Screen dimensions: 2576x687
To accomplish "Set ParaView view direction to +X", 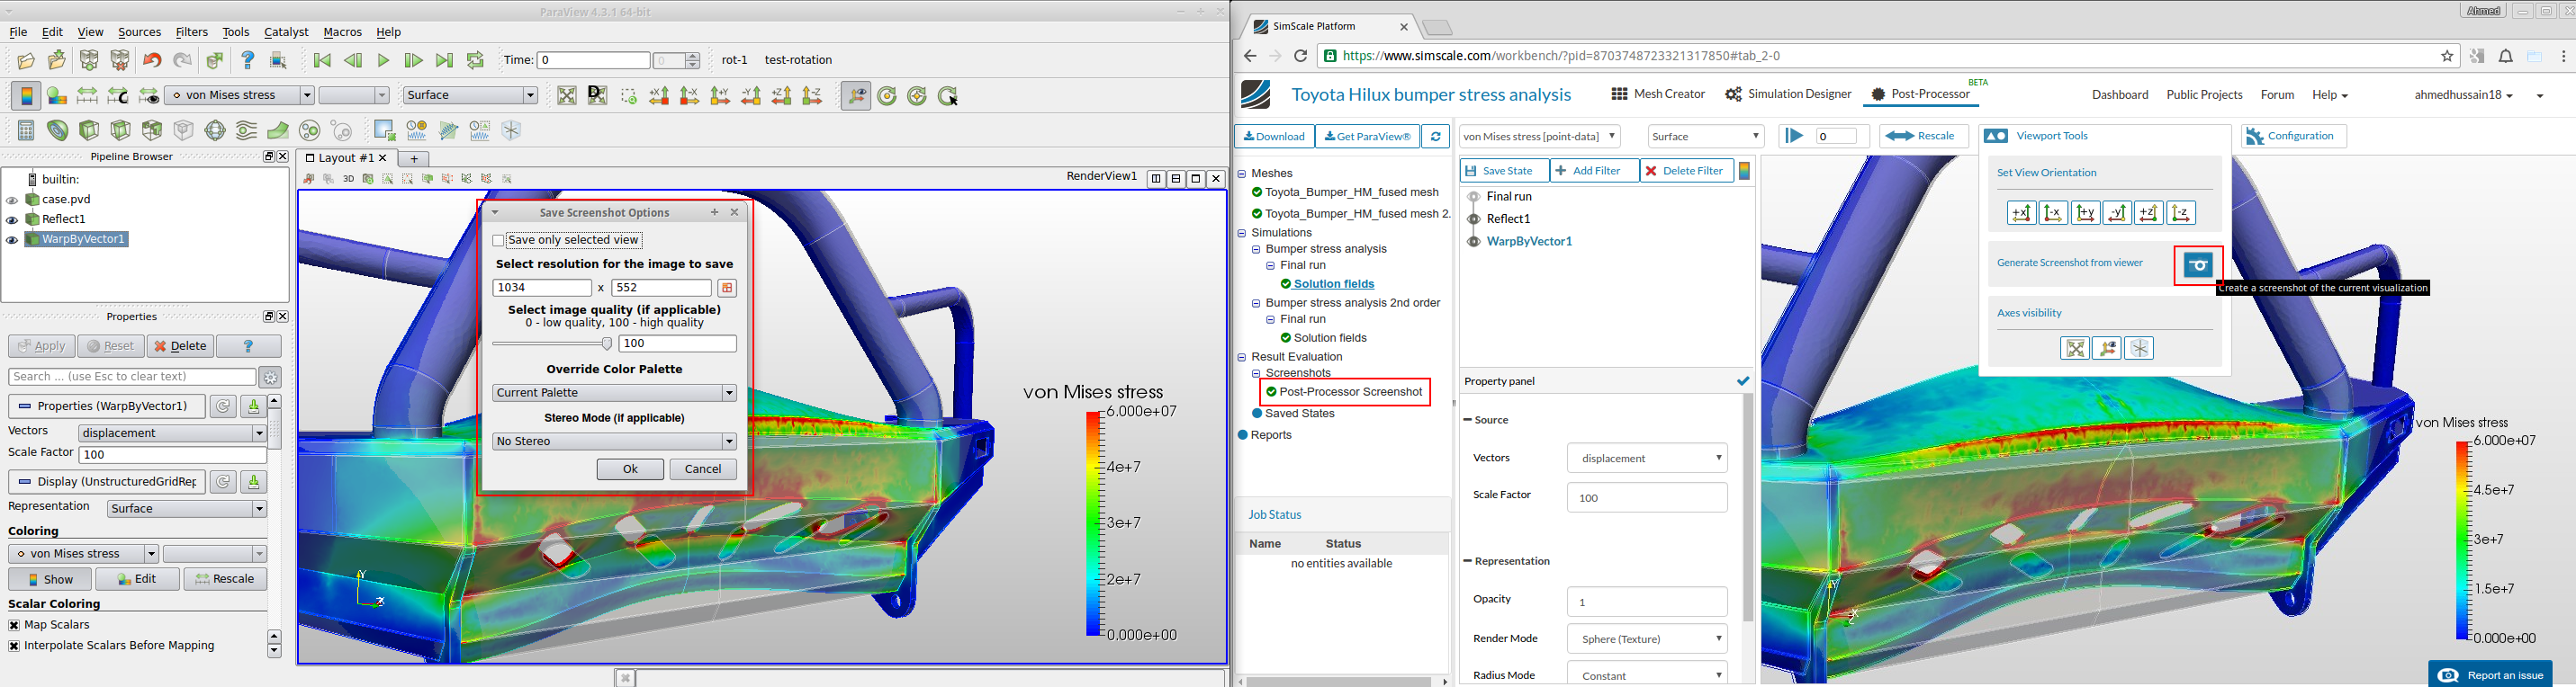I will [x=659, y=96].
